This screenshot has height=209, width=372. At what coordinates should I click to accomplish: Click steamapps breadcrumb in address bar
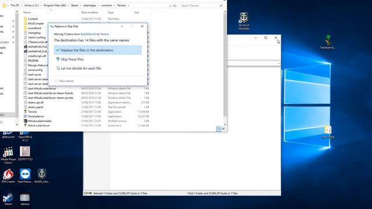pyautogui.click(x=90, y=5)
